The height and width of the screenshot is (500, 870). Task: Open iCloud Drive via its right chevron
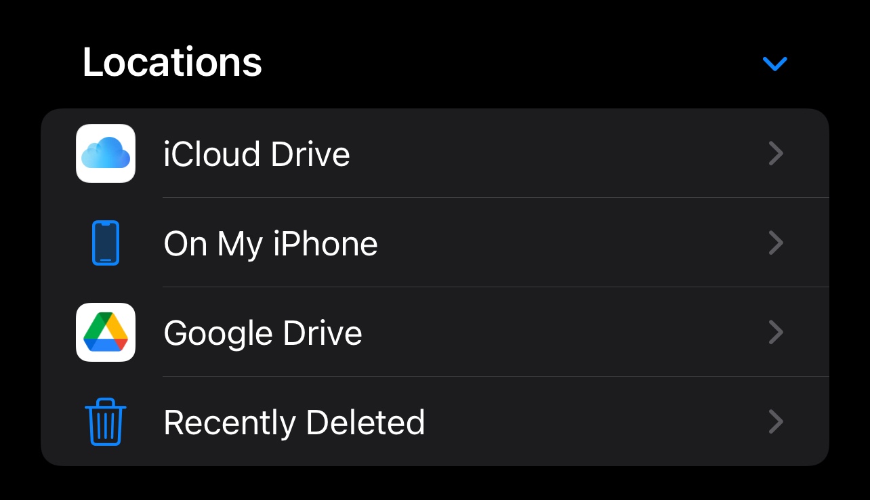click(x=776, y=154)
